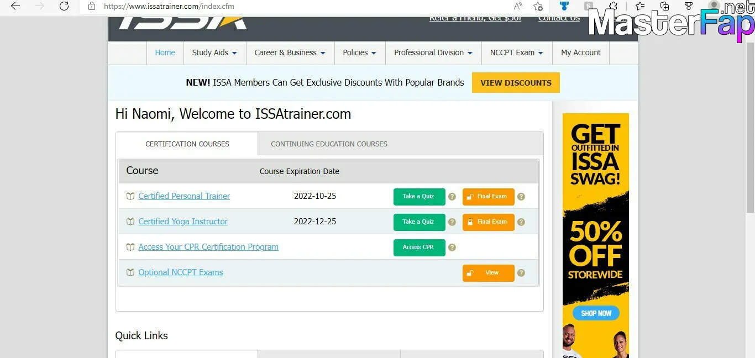This screenshot has height=358, width=755.
Task: Open the Collections icon in browser toolbar
Action: 664,6
